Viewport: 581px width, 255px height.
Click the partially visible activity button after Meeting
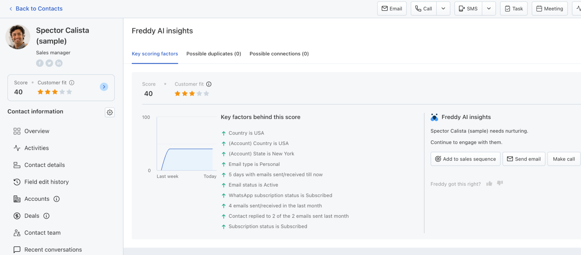click(577, 9)
